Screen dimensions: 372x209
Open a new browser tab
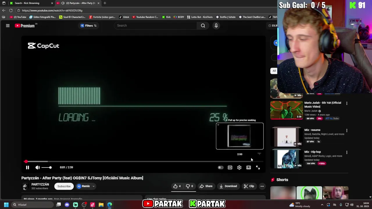pos(105,3)
